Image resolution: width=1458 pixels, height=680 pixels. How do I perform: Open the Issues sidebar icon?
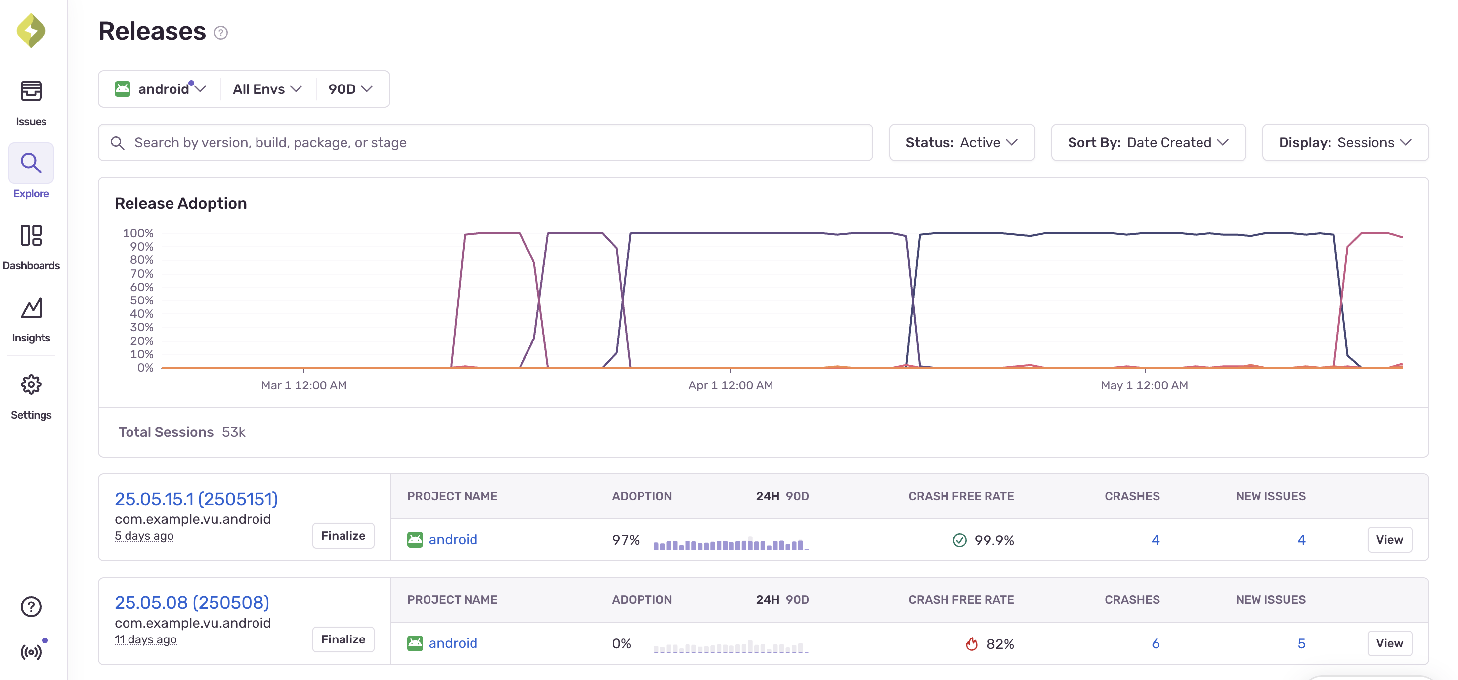pos(31,91)
